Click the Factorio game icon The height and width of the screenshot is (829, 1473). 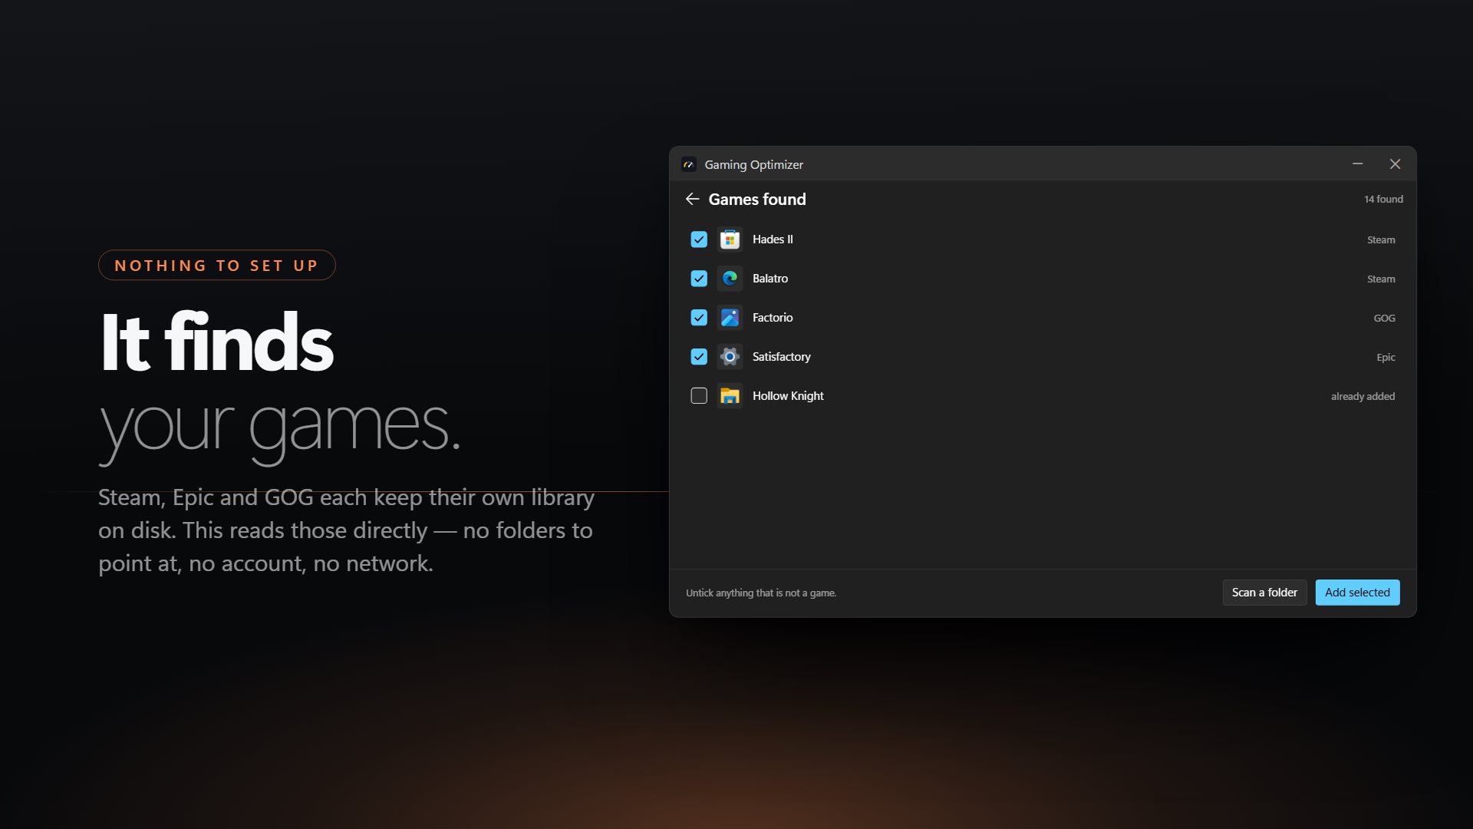[x=730, y=318]
